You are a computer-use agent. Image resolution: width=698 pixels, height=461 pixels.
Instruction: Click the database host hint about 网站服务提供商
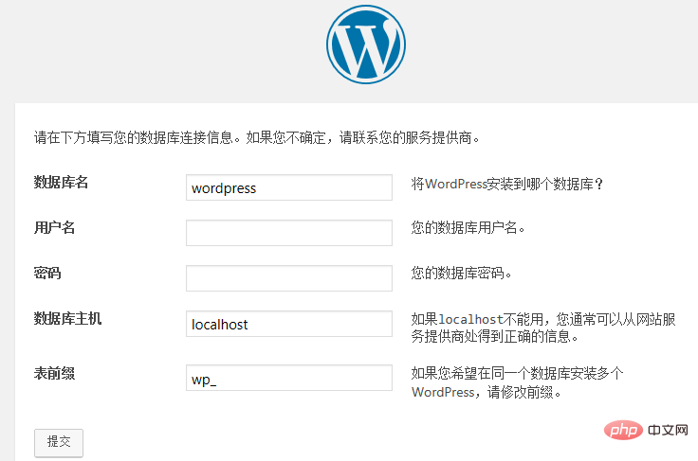point(542,328)
